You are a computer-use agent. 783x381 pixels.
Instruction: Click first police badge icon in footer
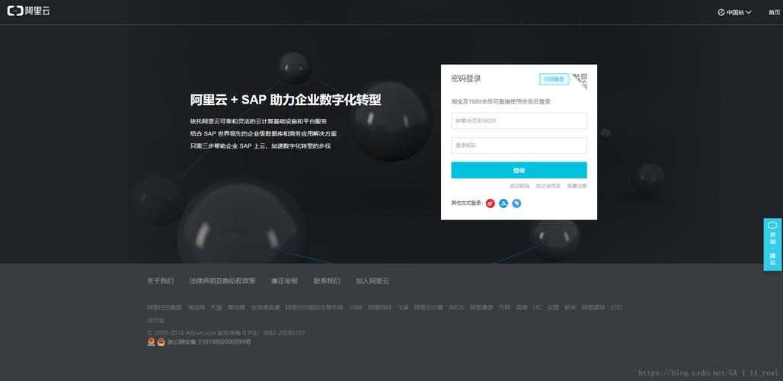pos(152,342)
